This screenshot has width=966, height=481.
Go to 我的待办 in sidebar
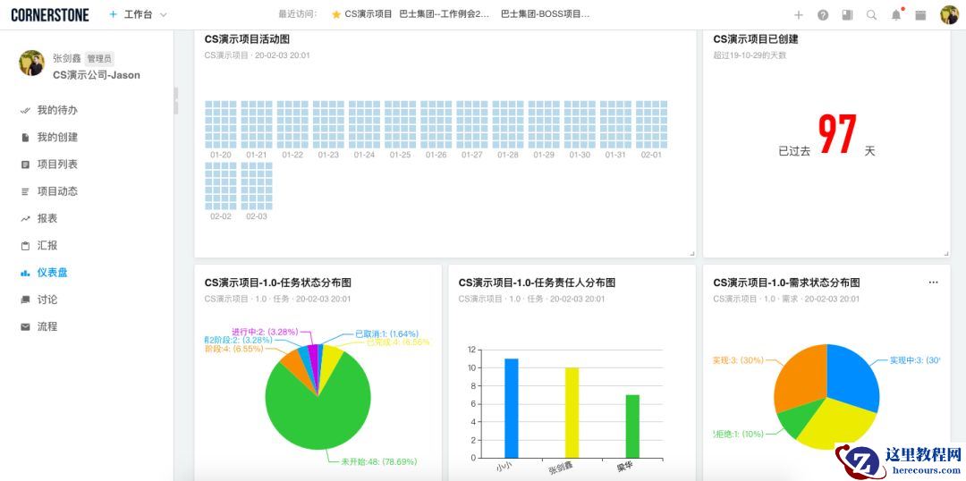(57, 110)
